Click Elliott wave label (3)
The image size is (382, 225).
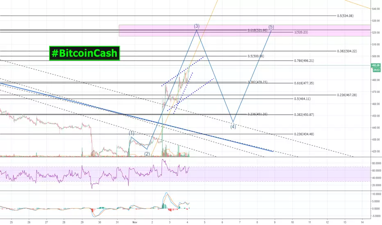click(197, 26)
